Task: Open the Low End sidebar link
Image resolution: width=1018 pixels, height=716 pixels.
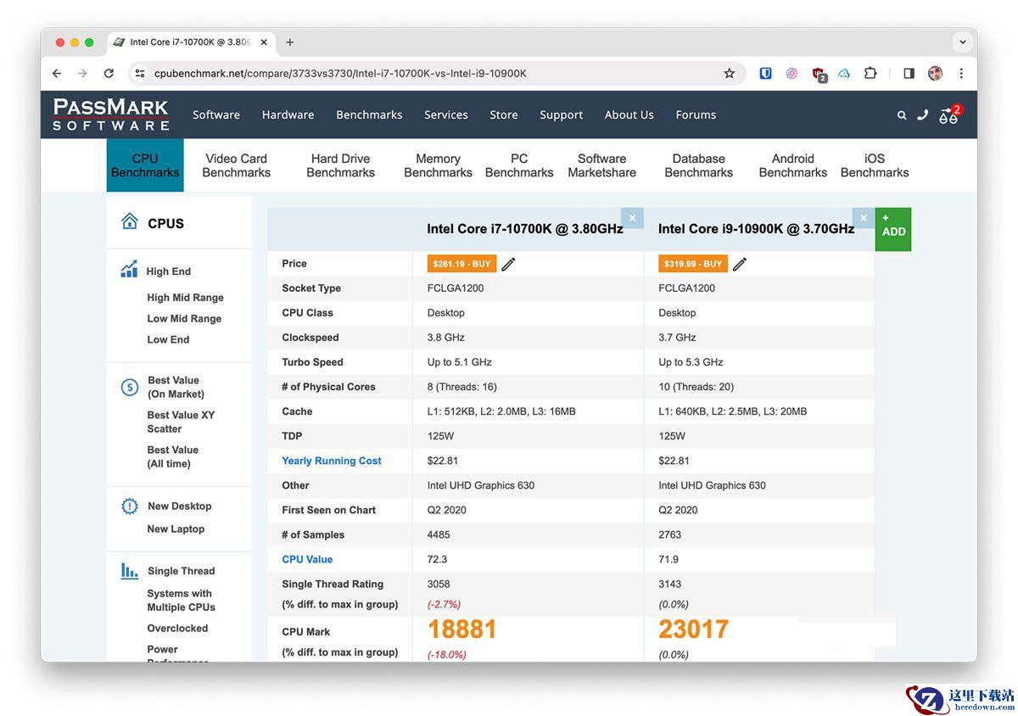Action: click(x=168, y=339)
